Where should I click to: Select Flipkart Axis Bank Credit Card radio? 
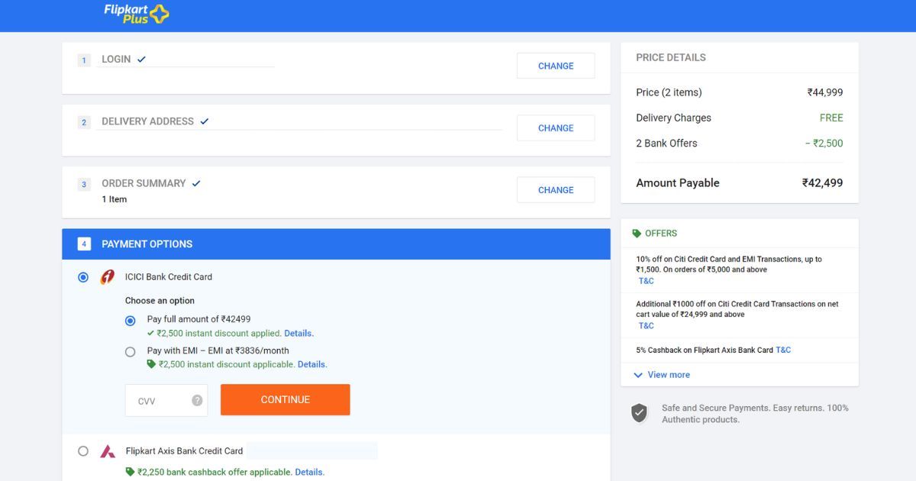(x=83, y=451)
